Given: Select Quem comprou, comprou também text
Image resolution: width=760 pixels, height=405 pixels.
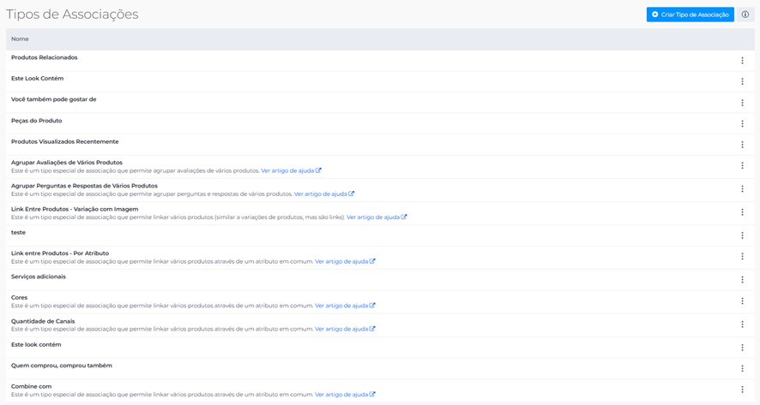Looking at the screenshot, I should [62, 366].
